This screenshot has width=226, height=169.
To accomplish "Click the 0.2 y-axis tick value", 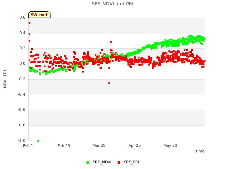I will (x=22, y=48).
